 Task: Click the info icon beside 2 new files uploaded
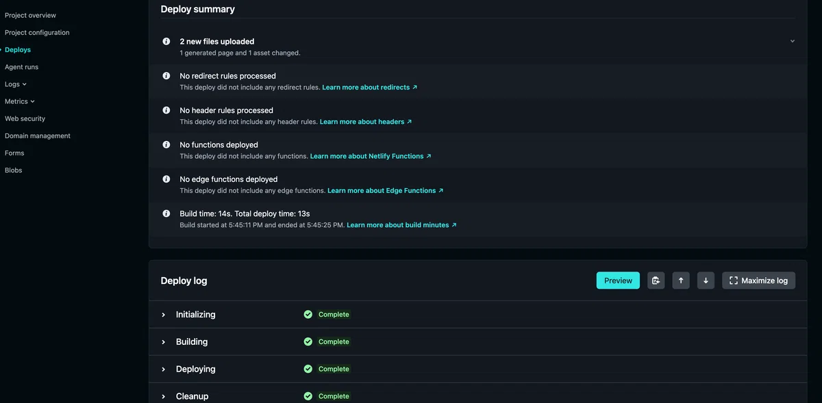coord(166,41)
